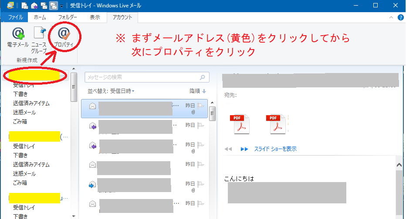Select the highlighted first message in the list
This screenshot has width=406, height=219.
pyautogui.click(x=145, y=109)
